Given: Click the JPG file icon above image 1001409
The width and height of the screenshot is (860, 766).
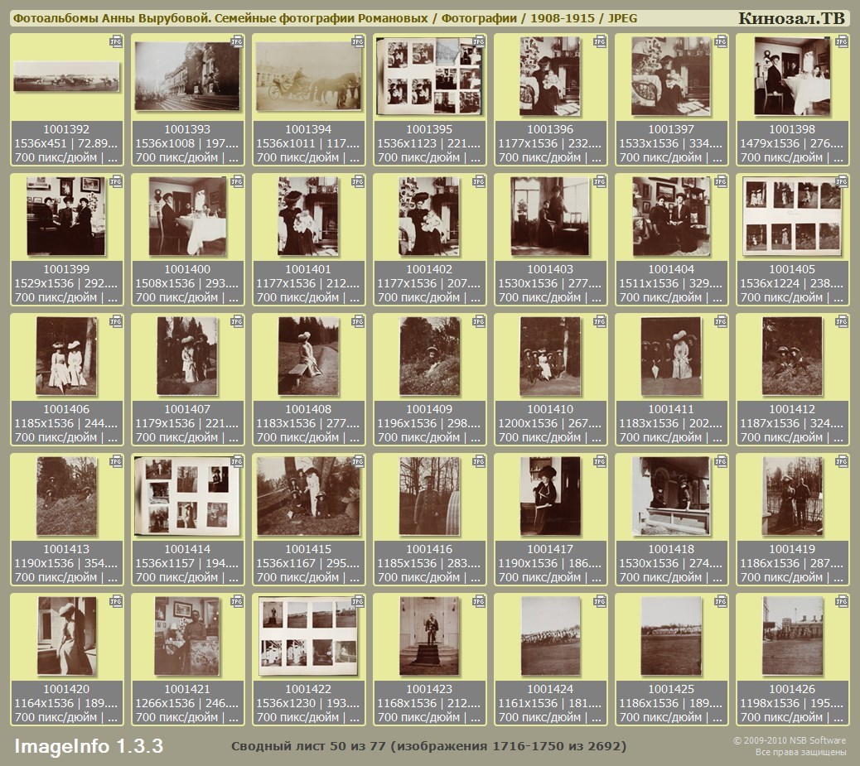Looking at the screenshot, I should click(x=479, y=321).
